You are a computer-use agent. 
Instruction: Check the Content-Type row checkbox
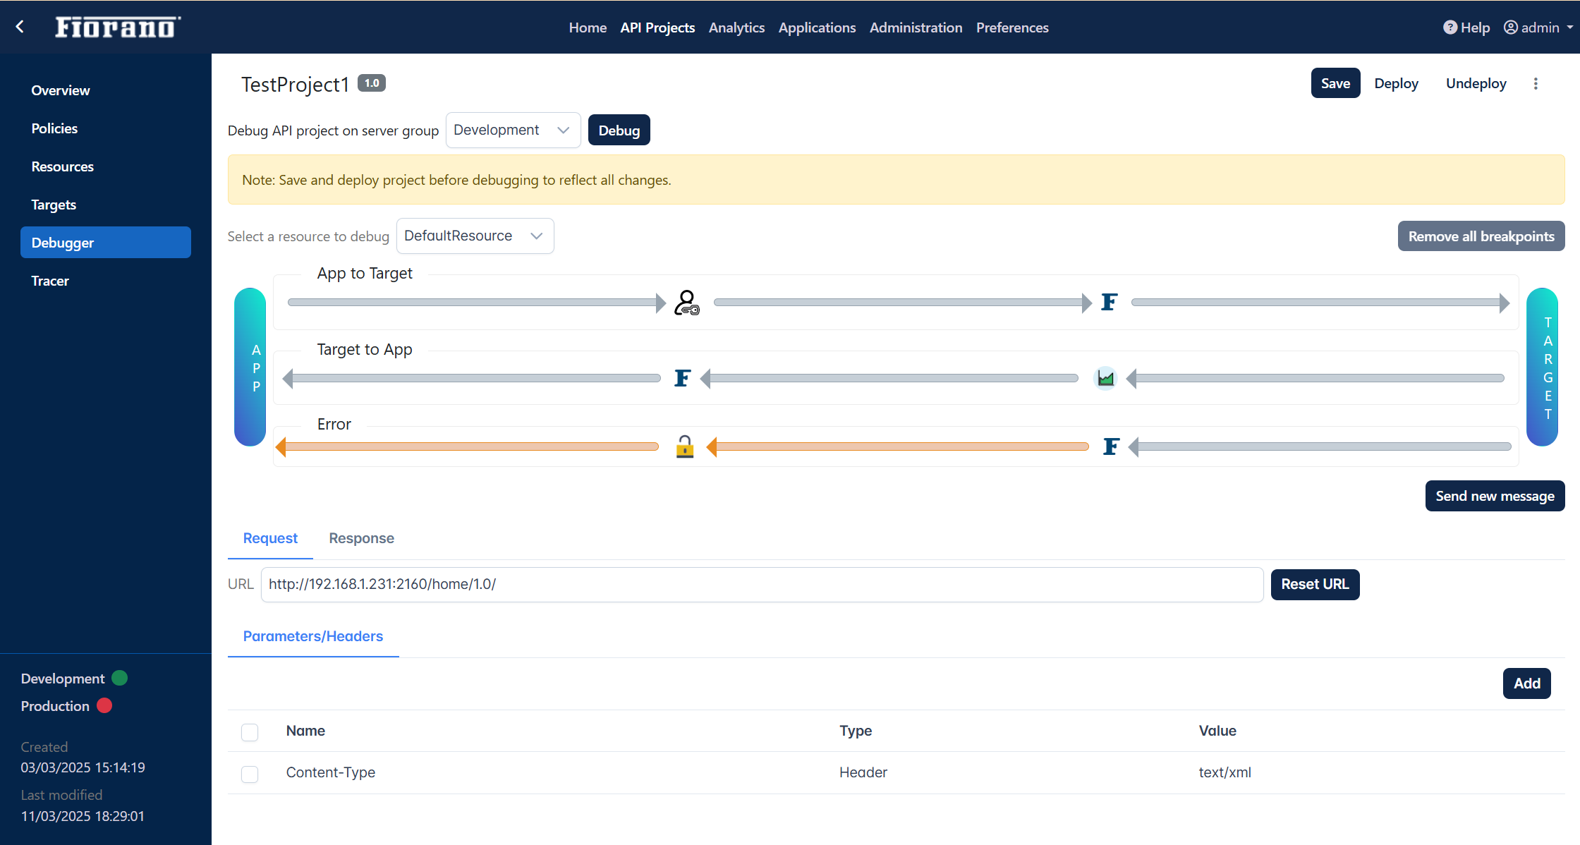[250, 774]
